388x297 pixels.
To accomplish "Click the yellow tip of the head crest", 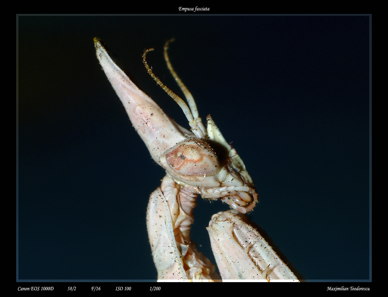I will [96, 40].
